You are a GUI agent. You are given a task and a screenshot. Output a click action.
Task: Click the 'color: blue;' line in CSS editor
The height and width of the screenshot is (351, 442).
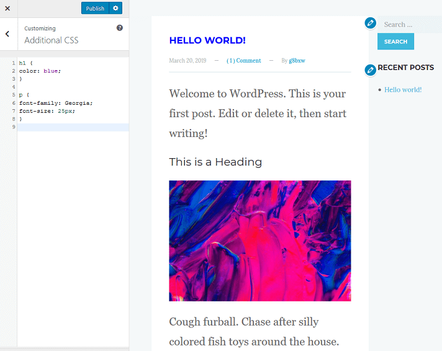(x=40, y=71)
